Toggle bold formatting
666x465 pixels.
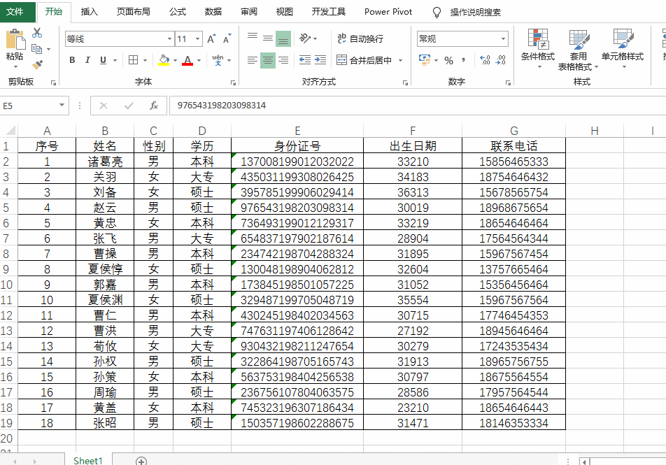[72, 60]
